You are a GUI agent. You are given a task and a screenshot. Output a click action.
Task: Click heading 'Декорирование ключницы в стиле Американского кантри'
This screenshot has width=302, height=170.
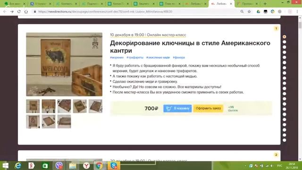coord(190,47)
